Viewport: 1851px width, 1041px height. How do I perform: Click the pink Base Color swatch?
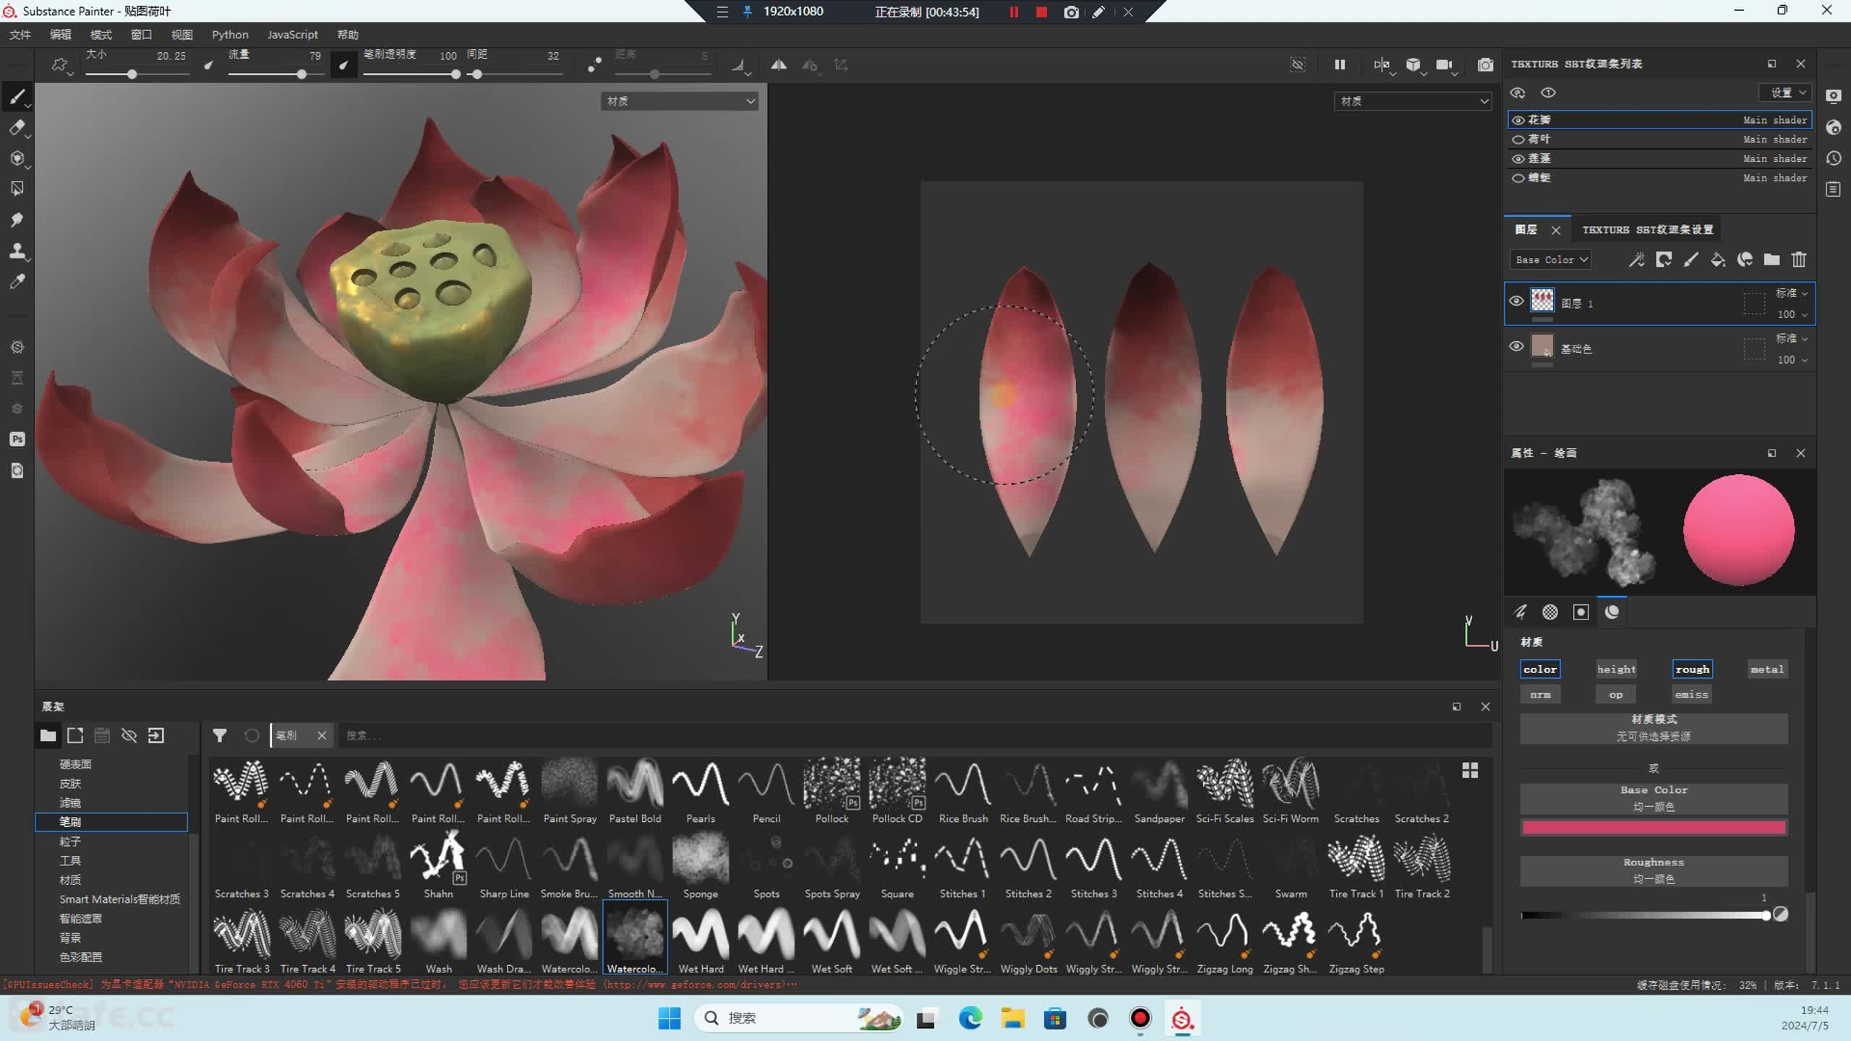tap(1654, 828)
